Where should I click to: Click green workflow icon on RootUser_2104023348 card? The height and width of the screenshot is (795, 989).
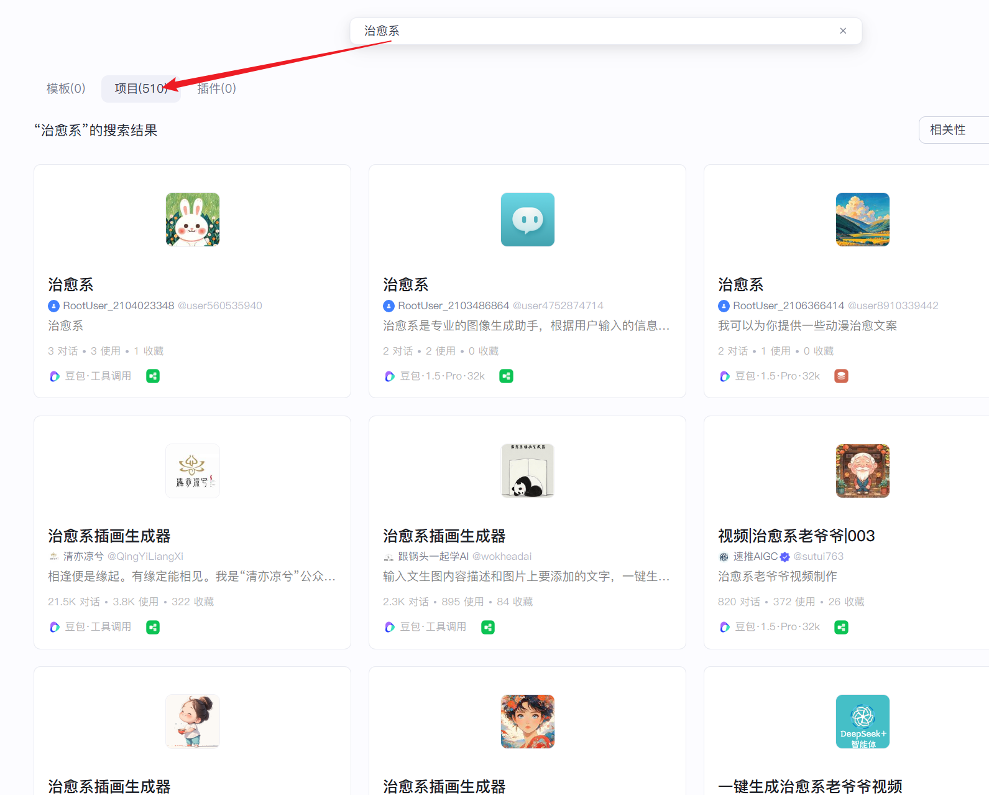153,376
